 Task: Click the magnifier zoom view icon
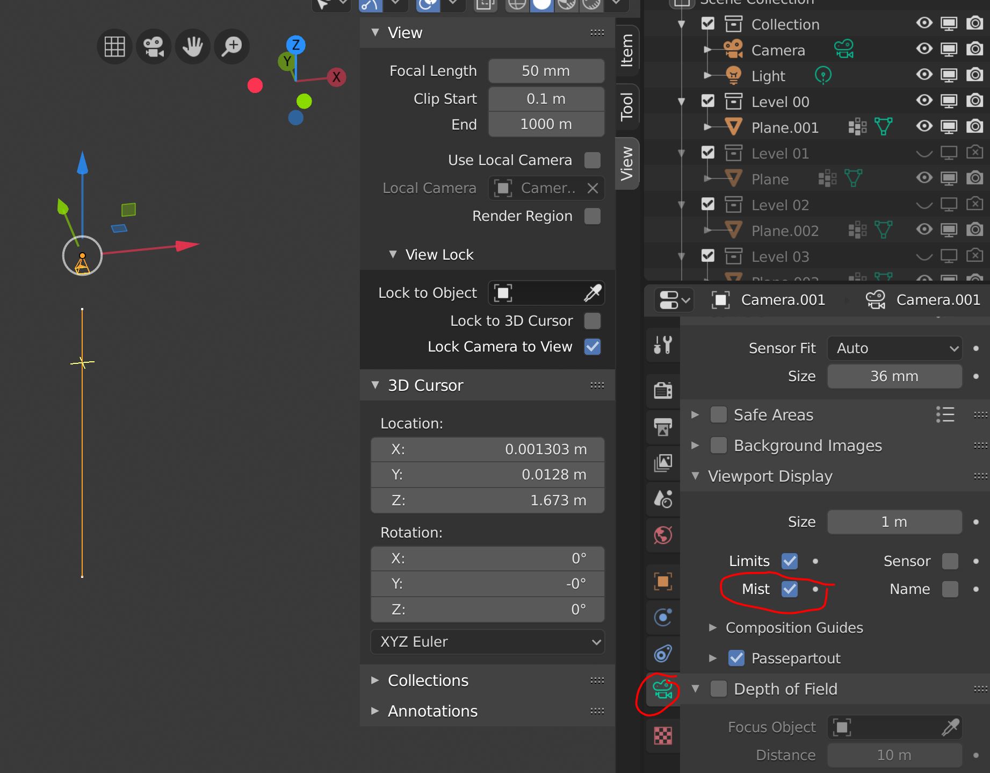(232, 47)
